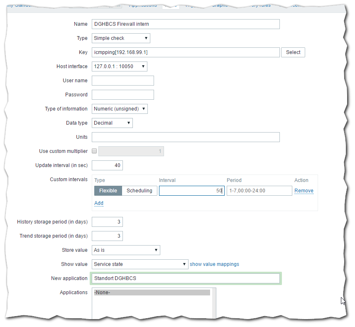Expand the Data type Decimal dropdown
The image size is (355, 327).
[x=112, y=123]
